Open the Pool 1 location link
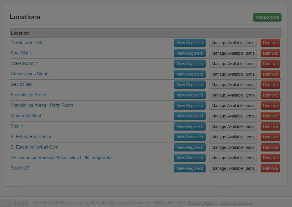 click(17, 126)
